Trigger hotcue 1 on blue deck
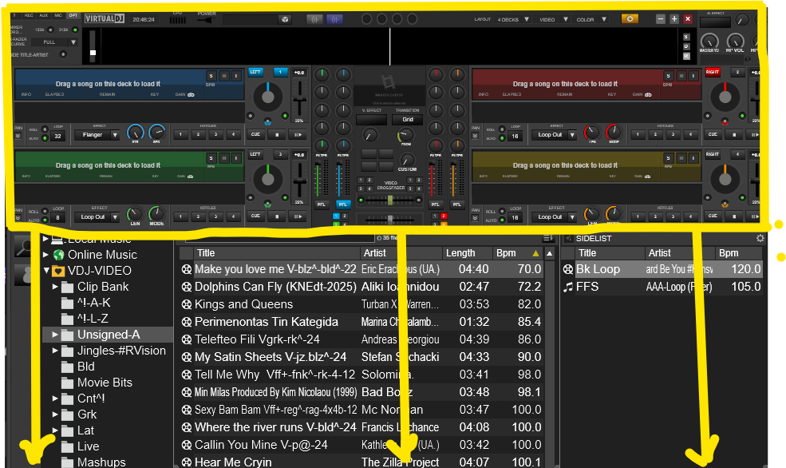Image resolution: width=786 pixels, height=468 pixels. [x=180, y=134]
